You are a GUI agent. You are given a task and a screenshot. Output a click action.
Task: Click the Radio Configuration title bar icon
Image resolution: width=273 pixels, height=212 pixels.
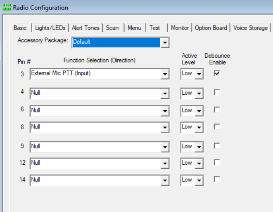coord(7,7)
